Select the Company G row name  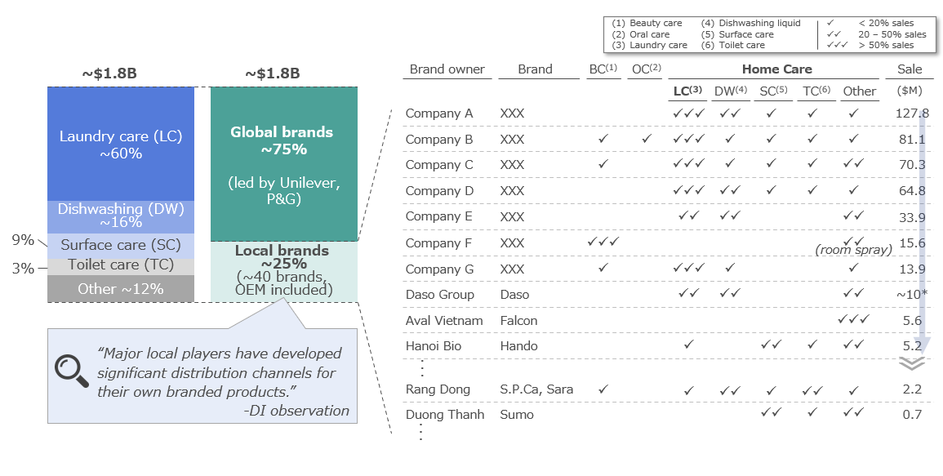click(439, 269)
